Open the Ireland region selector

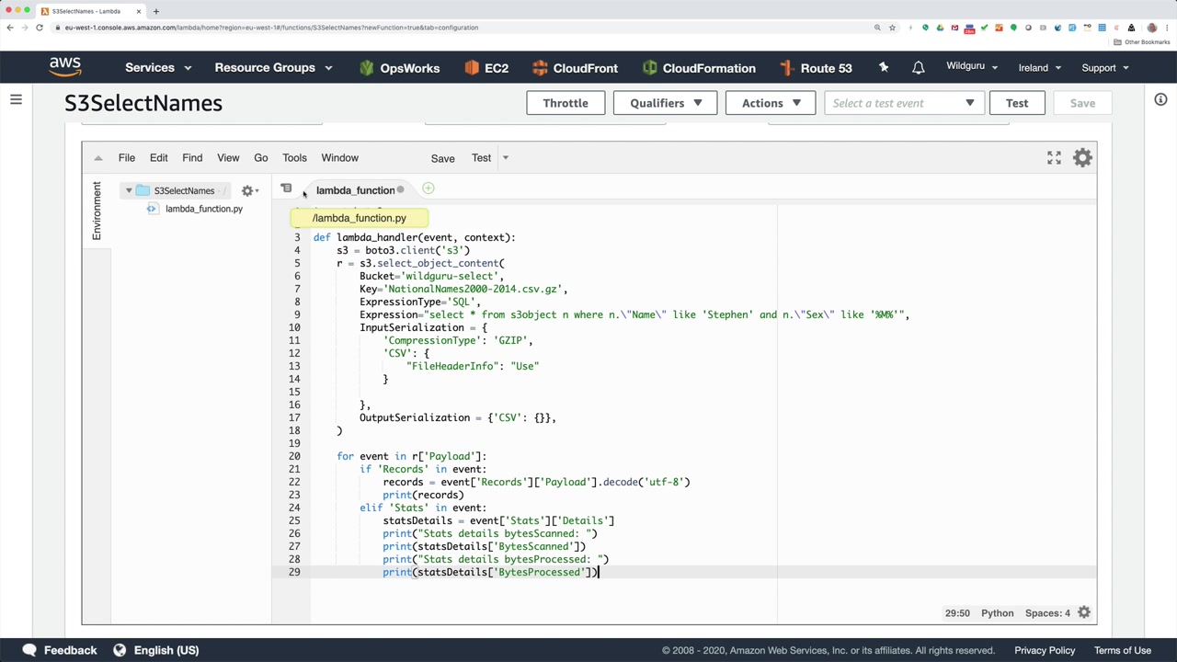coord(1039,68)
